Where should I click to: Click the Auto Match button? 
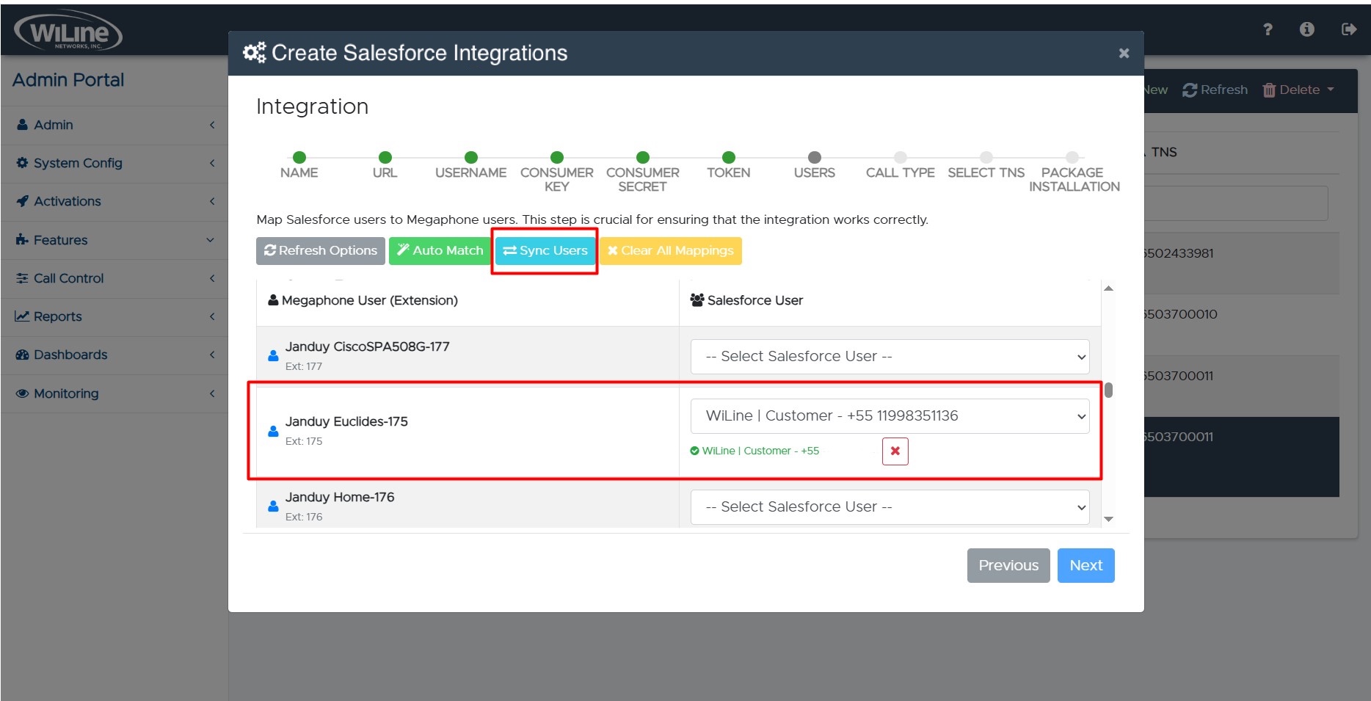(x=440, y=251)
